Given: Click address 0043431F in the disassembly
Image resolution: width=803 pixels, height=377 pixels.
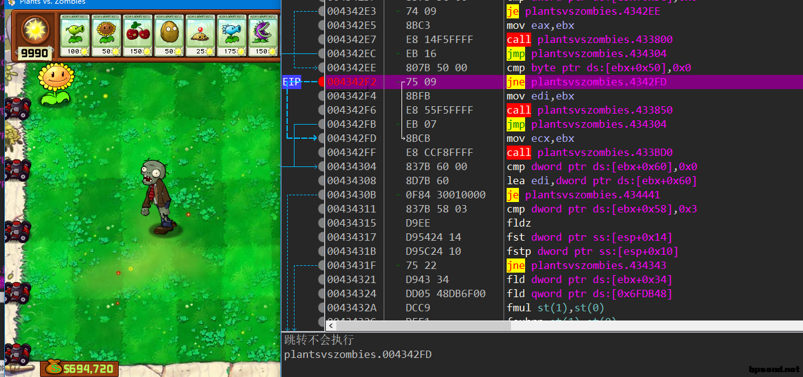Looking at the screenshot, I should tap(352, 265).
